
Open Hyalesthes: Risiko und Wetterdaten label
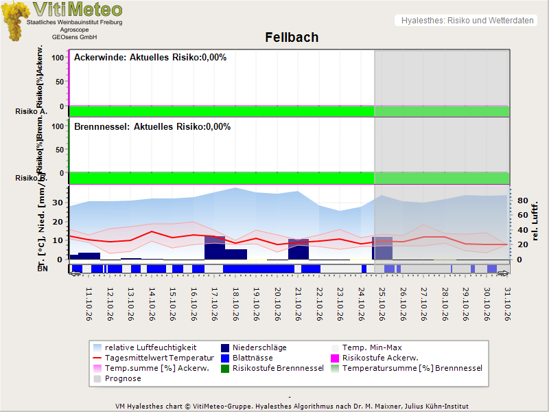click(467, 21)
